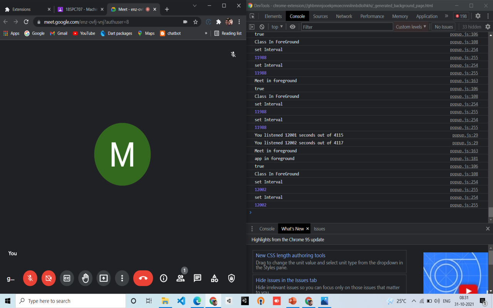Switch to Sources panel in DevTools
Screen dimensions: 493x308
[320, 16]
